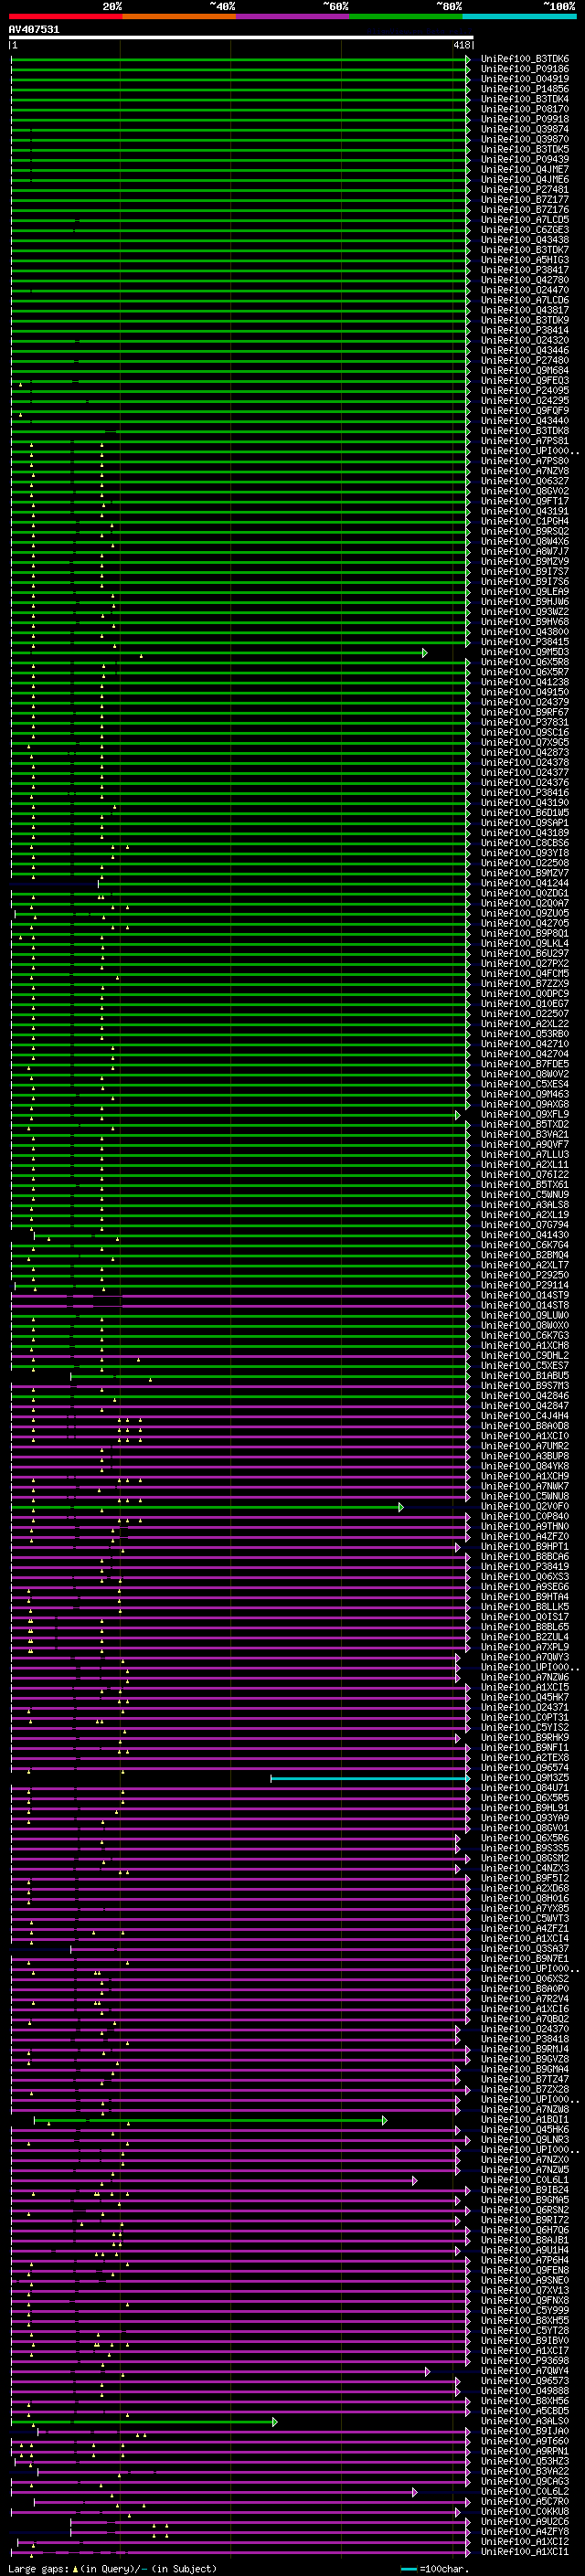This screenshot has height=2576, width=585.
Task: Select the UniRef100_A7PS81 hit
Action: point(524,441)
